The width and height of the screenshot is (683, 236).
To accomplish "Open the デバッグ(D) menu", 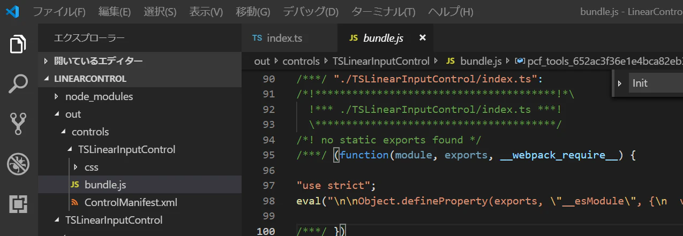I will tap(311, 11).
